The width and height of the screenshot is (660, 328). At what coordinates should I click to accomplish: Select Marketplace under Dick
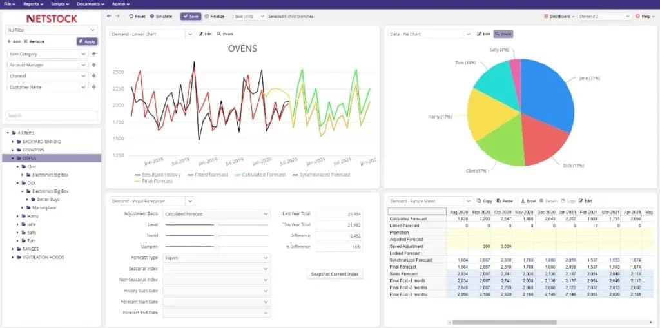[x=44, y=207]
